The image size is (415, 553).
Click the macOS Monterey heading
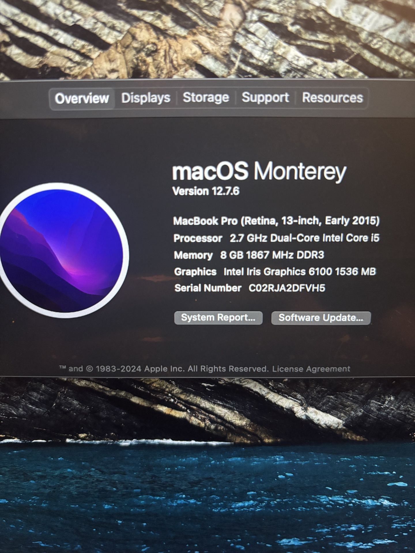(259, 171)
